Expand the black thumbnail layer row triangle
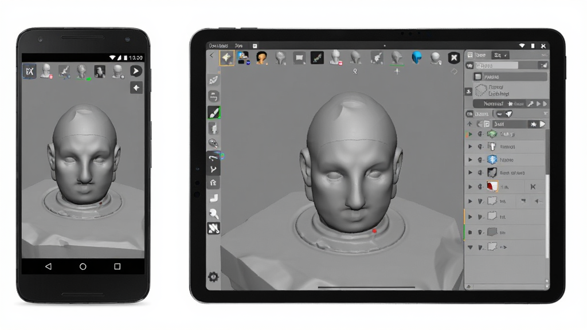587x330 pixels. point(470,172)
